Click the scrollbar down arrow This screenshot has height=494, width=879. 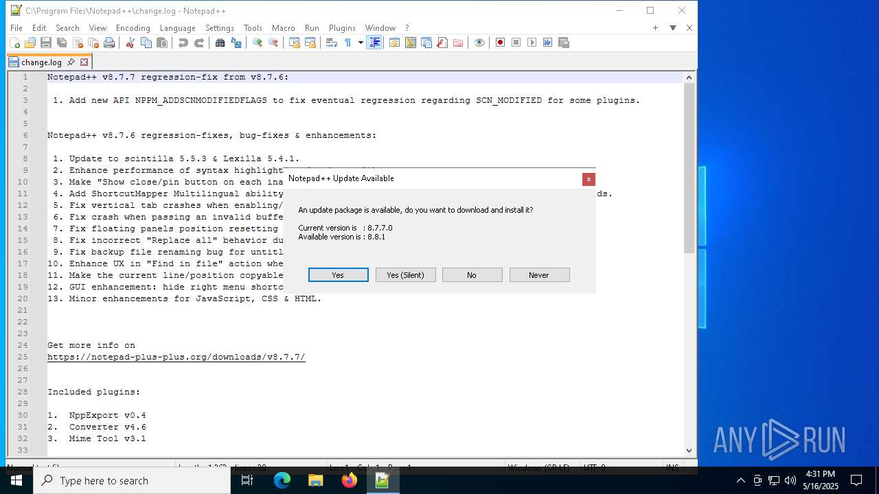(x=689, y=451)
